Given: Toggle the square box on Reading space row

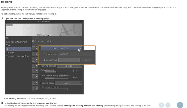Looking at the screenshot, I should point(34,83).
